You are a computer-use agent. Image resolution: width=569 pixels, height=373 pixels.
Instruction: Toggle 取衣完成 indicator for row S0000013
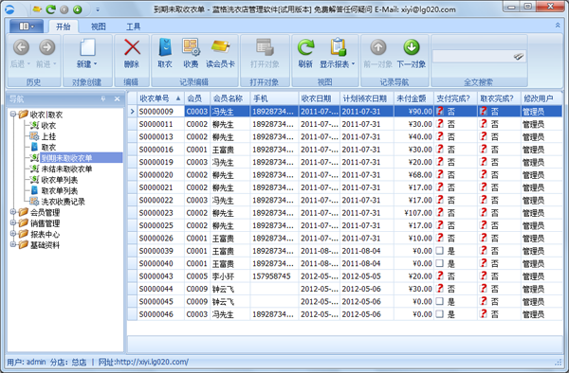pyautogui.click(x=484, y=136)
